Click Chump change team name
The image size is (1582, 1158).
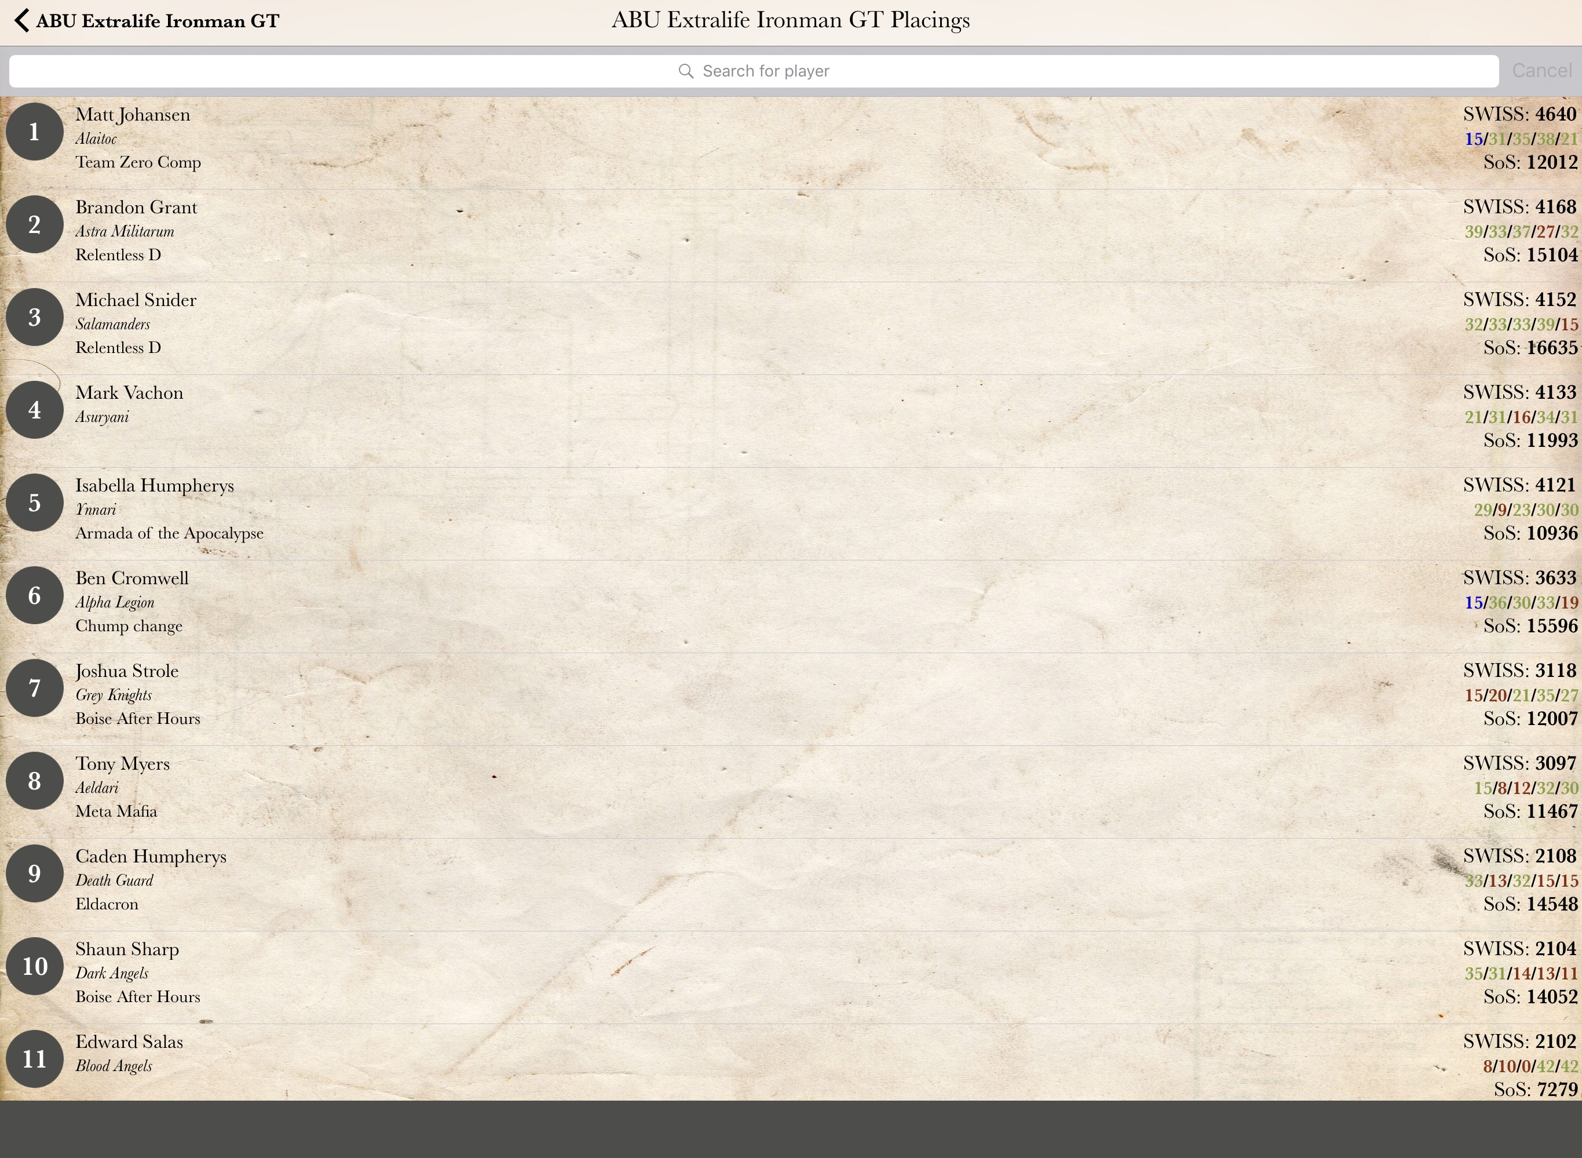point(129,627)
